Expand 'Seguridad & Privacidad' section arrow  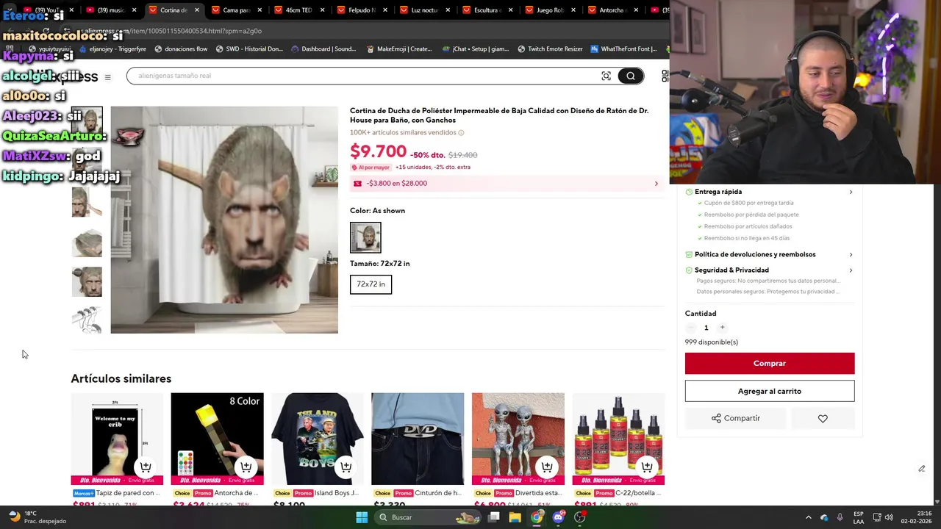pos(851,270)
